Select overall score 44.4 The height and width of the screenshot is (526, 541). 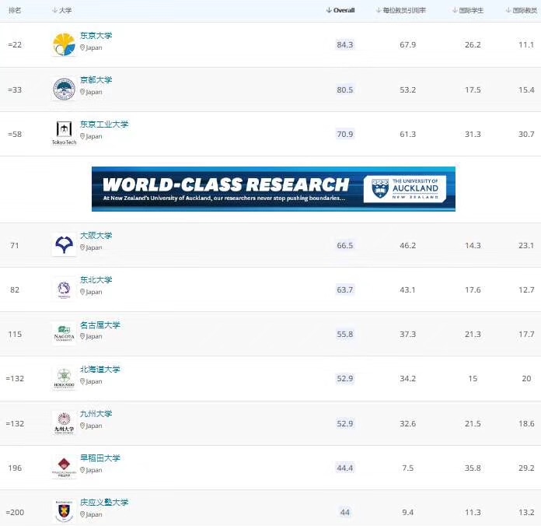(x=344, y=468)
